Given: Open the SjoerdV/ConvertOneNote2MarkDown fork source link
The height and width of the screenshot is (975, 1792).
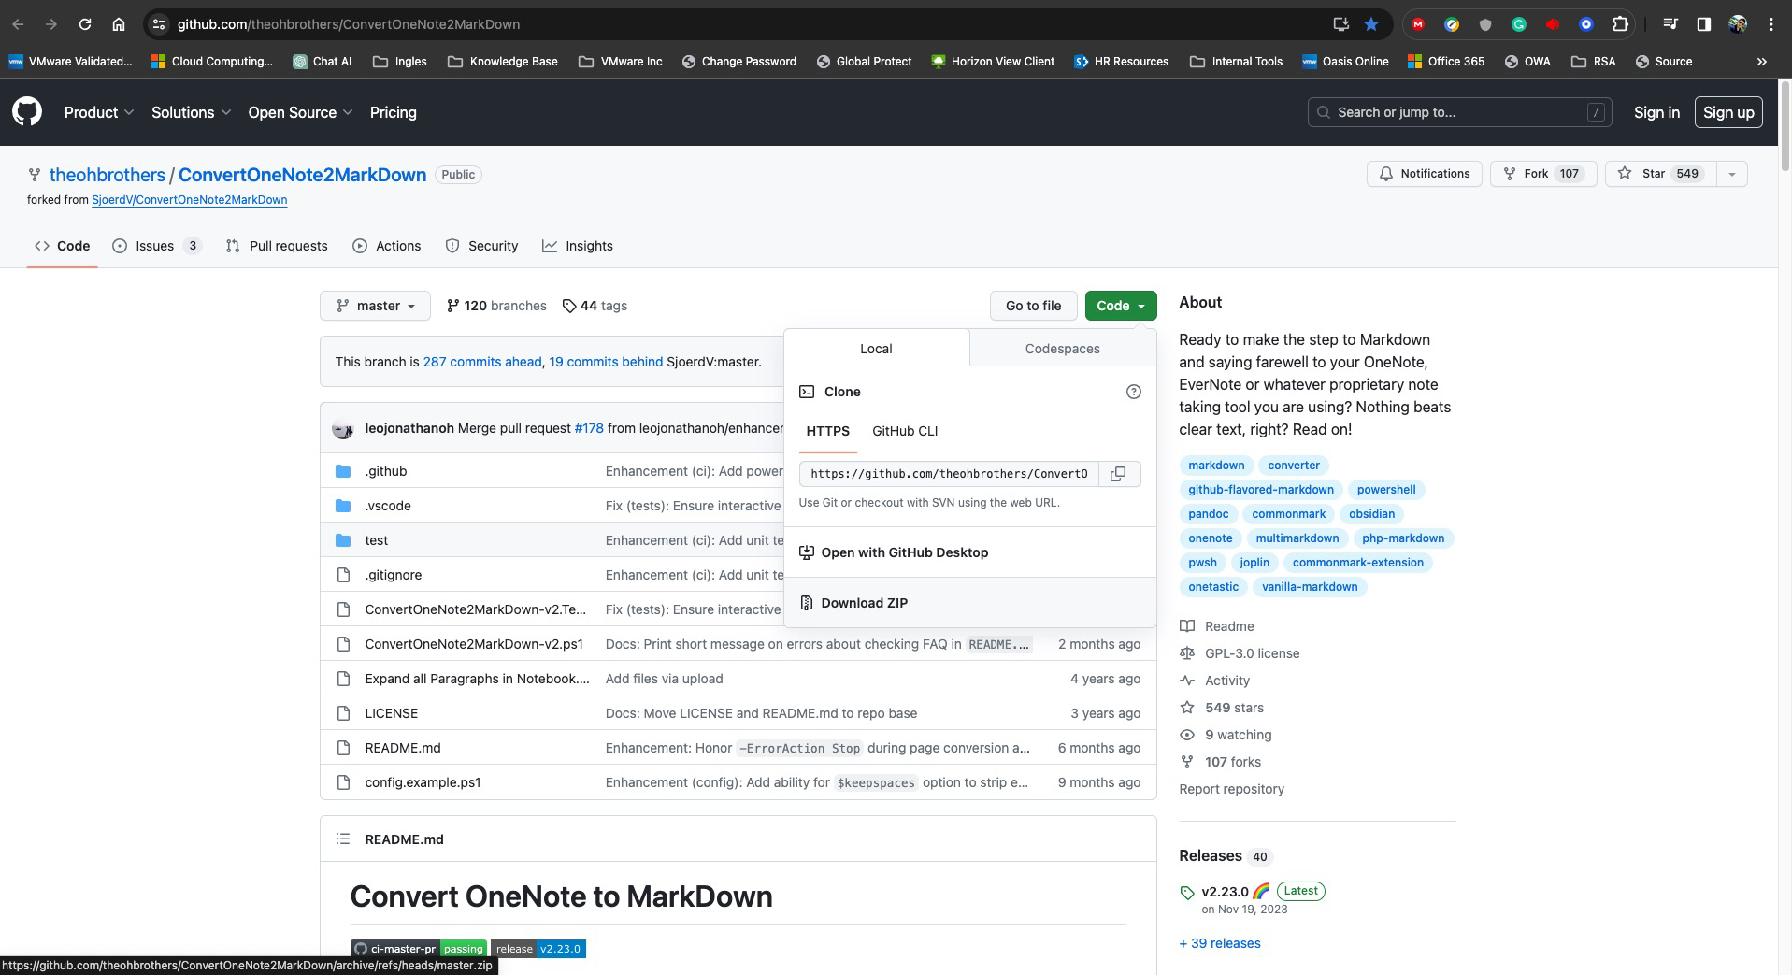Looking at the screenshot, I should (190, 200).
